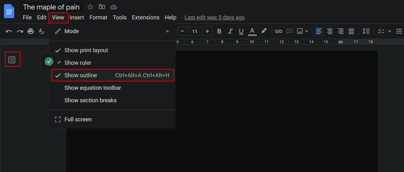
Task: Enter Full screen view
Action: [112, 119]
